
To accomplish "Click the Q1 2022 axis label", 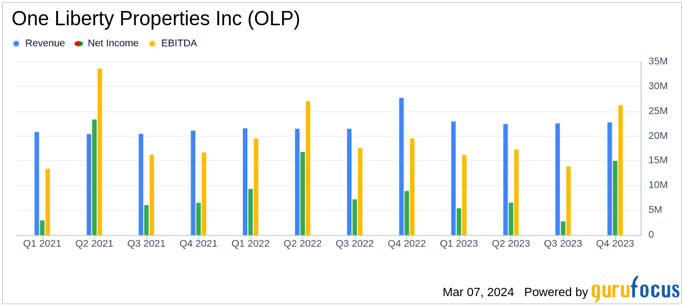I will pos(251,243).
